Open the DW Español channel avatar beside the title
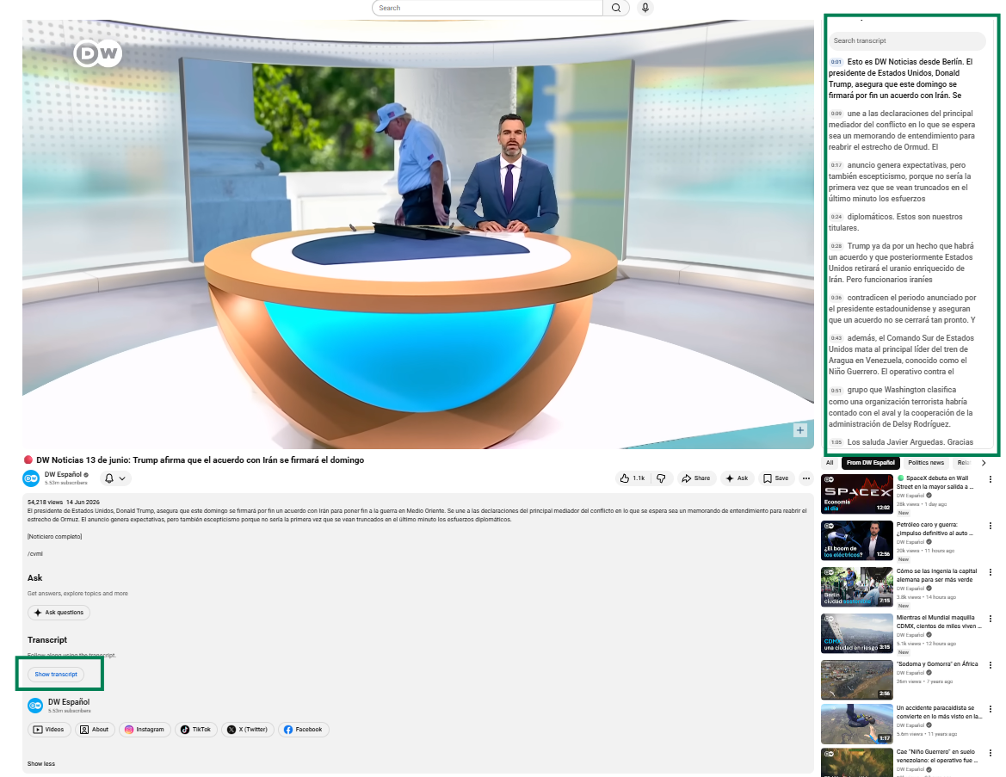 click(31, 478)
